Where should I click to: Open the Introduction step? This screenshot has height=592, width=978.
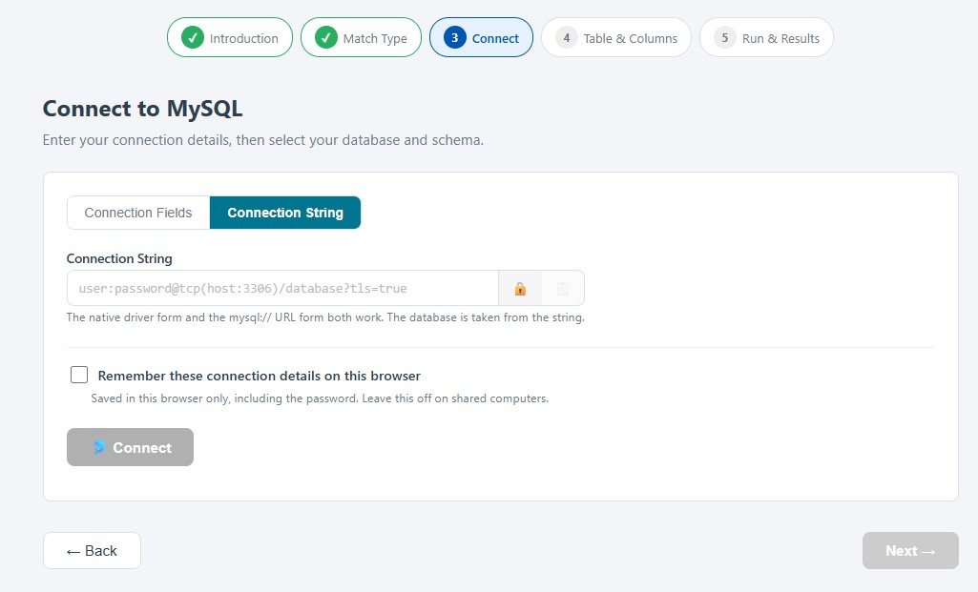(x=230, y=37)
